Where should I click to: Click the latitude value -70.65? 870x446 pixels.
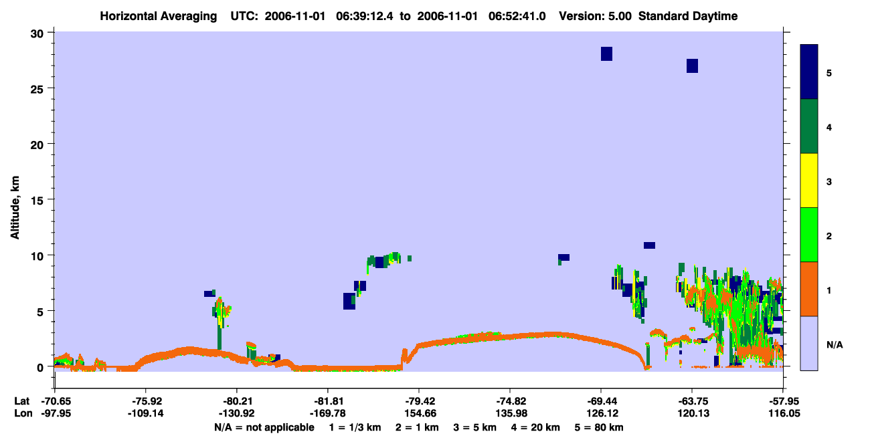pyautogui.click(x=55, y=401)
